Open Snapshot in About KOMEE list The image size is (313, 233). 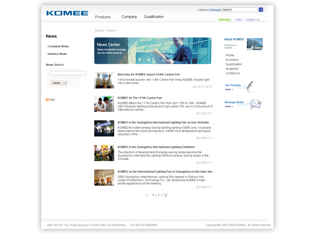pyautogui.click(x=232, y=69)
